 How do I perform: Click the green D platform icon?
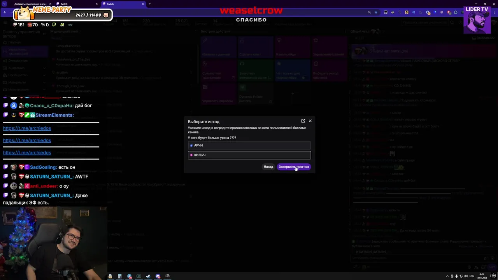(x=54, y=25)
